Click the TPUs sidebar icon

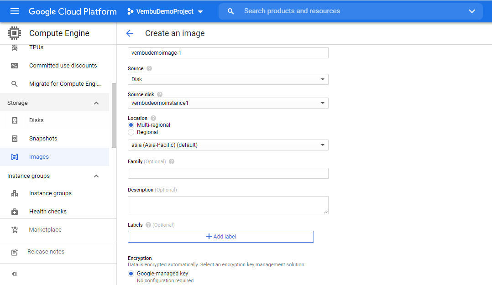click(x=15, y=47)
